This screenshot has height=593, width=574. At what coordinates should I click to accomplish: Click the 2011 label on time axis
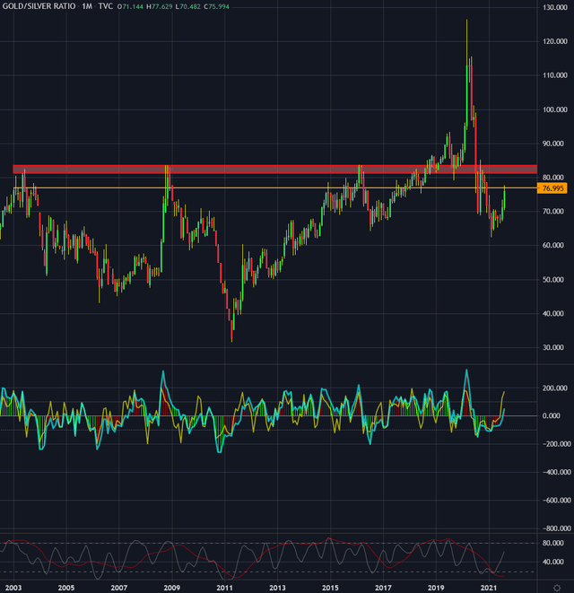tap(224, 585)
